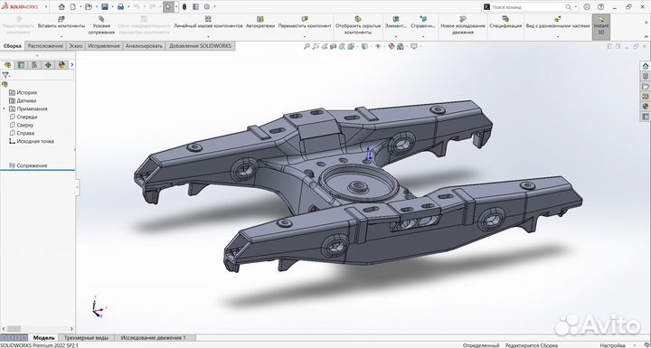Switch to the Сборка ribbon tab
This screenshot has height=348, width=651.
click(x=13, y=46)
